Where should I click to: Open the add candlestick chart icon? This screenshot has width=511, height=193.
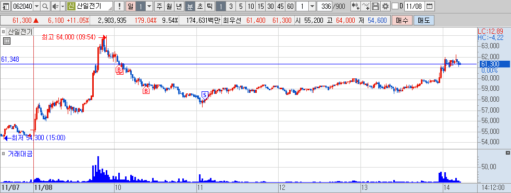356,6
